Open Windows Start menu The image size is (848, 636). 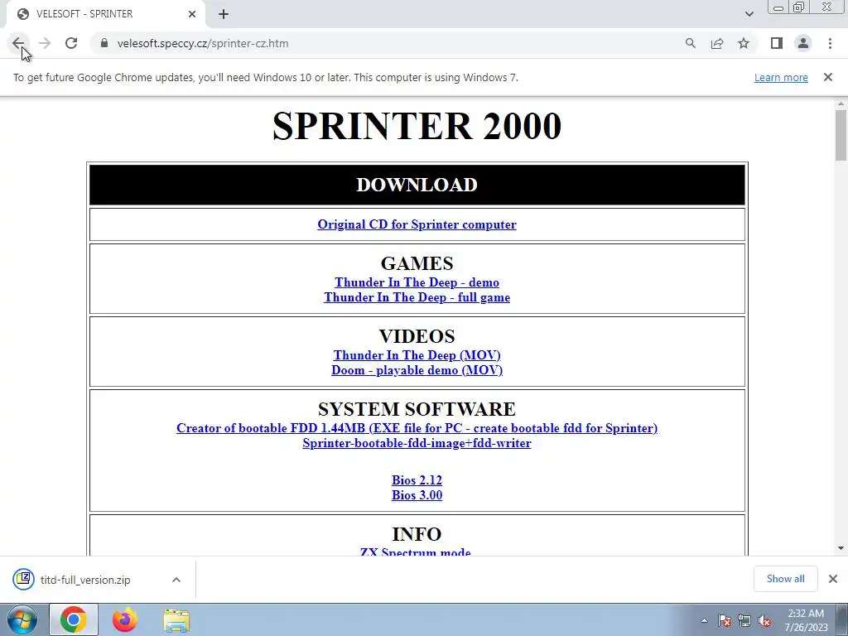tap(22, 619)
